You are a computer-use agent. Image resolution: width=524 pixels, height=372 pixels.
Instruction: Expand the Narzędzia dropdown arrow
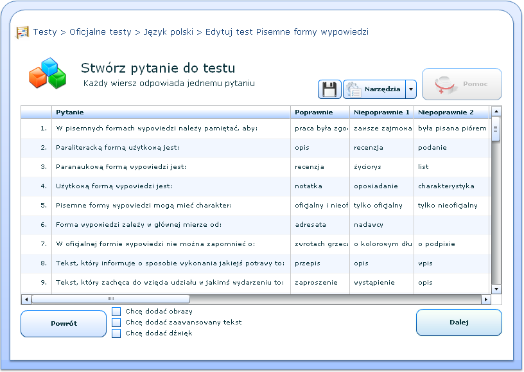(x=411, y=89)
